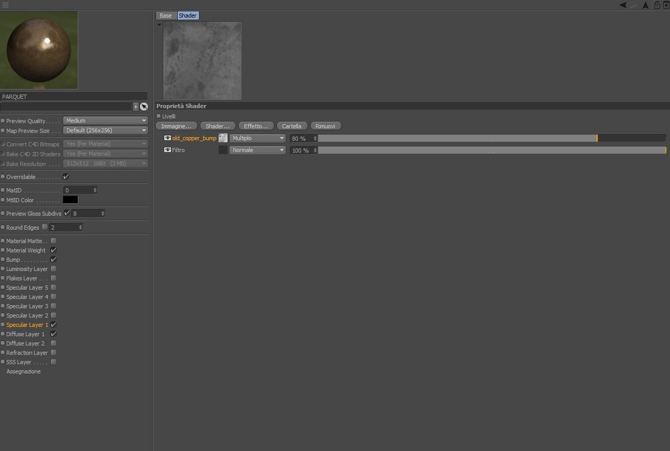Click the material sphere preview thumbnail
Screen dimensions: 670x451
pyautogui.click(x=39, y=50)
